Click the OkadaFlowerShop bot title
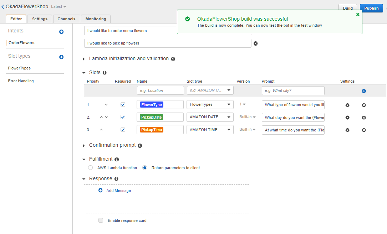This screenshot has width=387, height=234. (x=27, y=7)
